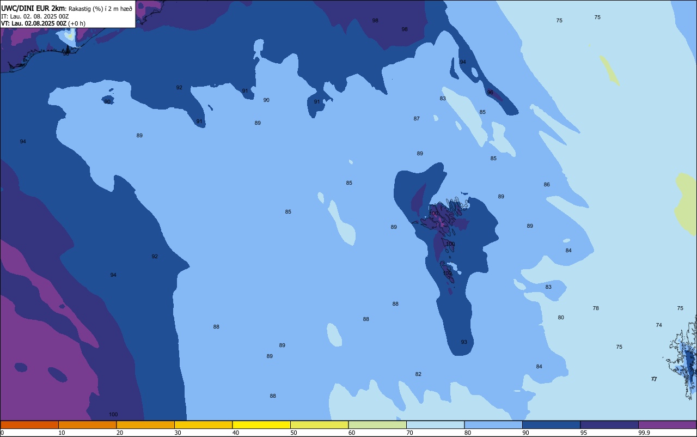Click the medium blue 90–95 legend segment
This screenshot has width=697, height=437.
pos(551,424)
